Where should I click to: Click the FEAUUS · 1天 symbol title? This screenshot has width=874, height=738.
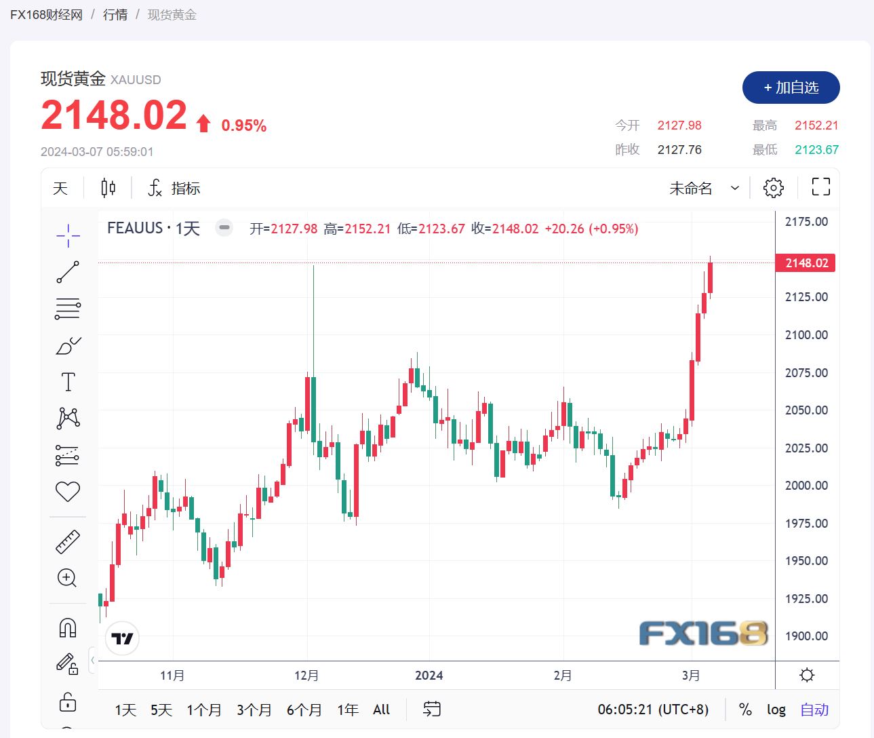tap(154, 229)
